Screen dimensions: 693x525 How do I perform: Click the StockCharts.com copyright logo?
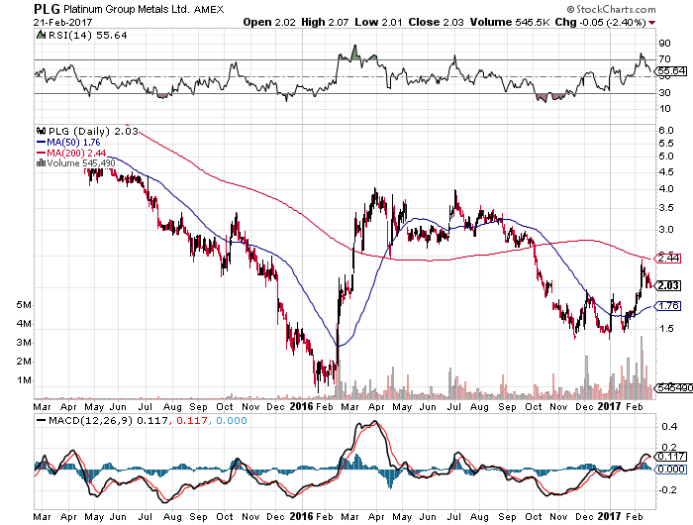611,9
